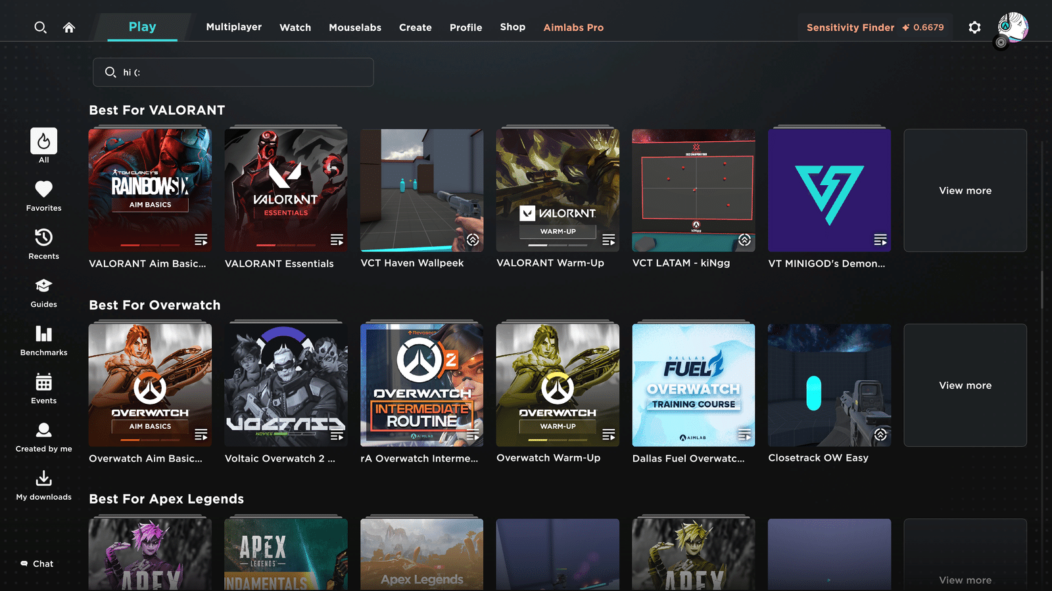Image resolution: width=1052 pixels, height=591 pixels.
Task: Click the VCT LATAM - kiNgg title text
Action: pyautogui.click(x=681, y=263)
